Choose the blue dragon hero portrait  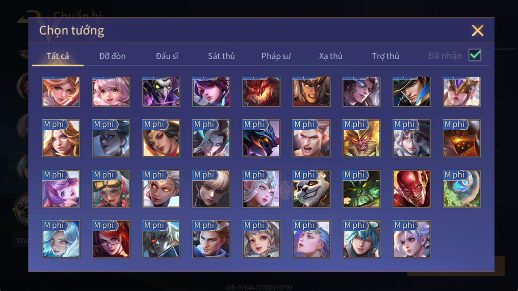[x=261, y=138]
